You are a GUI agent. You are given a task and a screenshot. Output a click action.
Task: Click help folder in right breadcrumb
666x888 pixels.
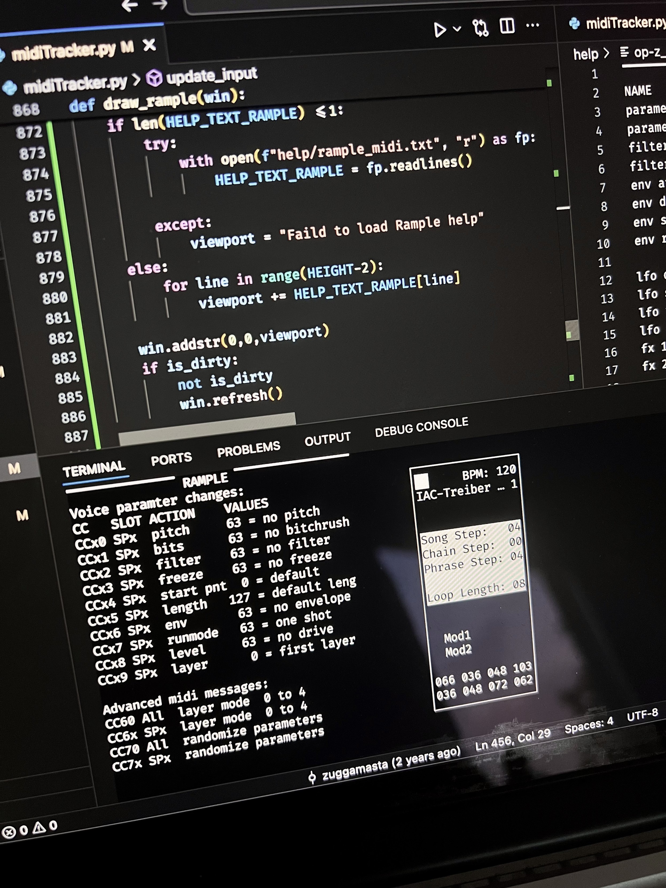585,54
